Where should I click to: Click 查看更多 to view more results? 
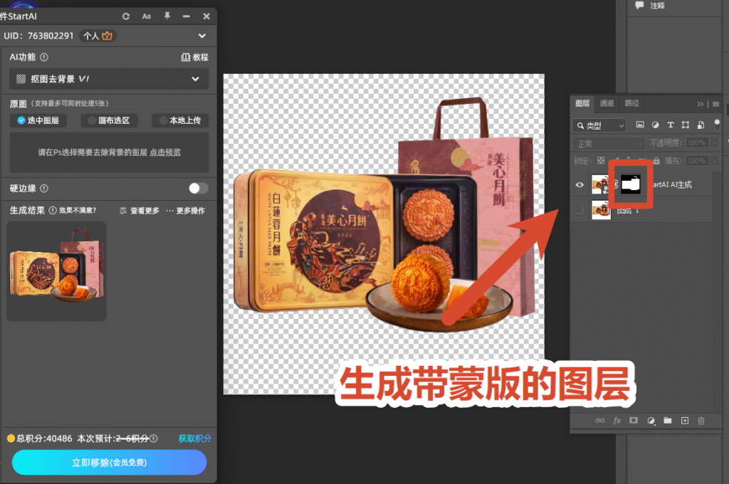[140, 211]
